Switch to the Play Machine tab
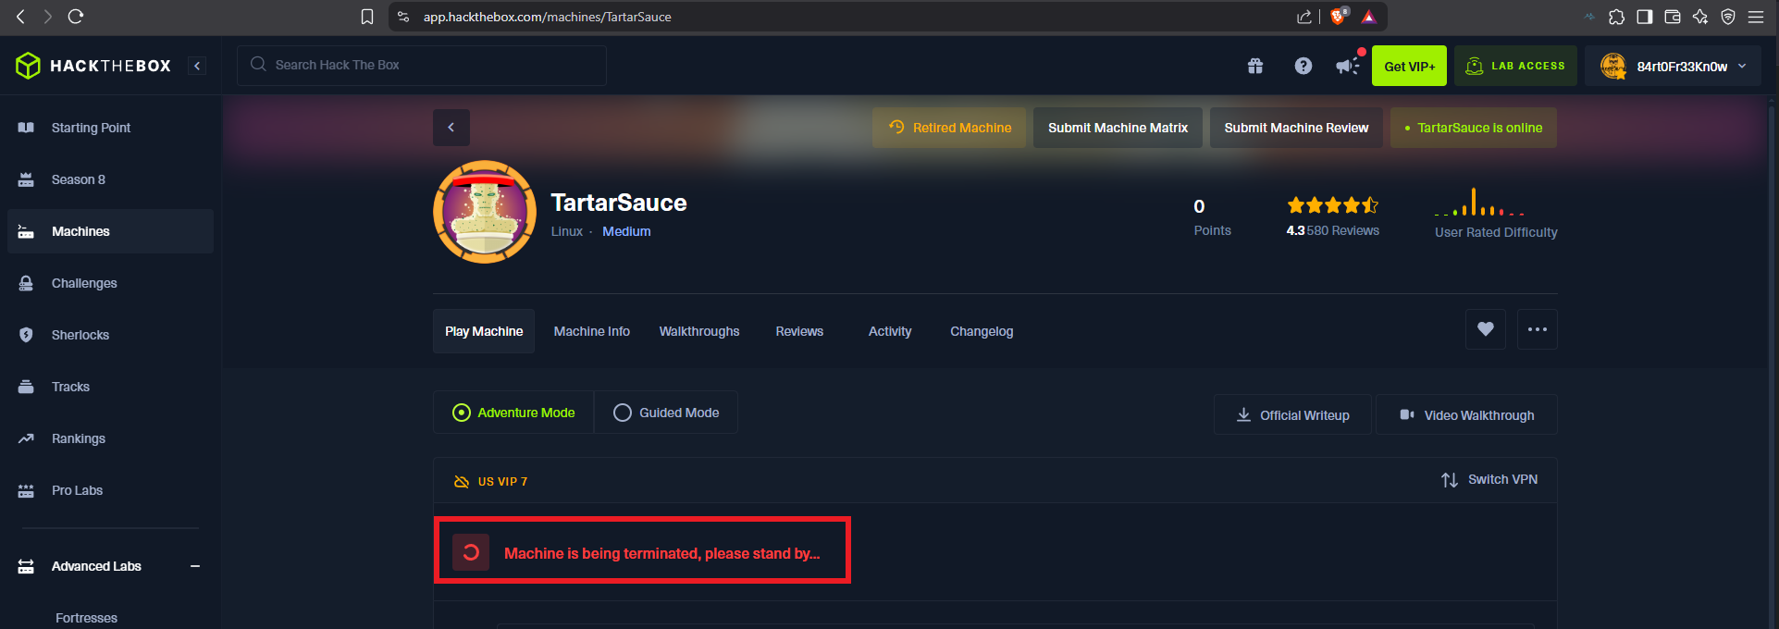The image size is (1779, 629). [484, 331]
